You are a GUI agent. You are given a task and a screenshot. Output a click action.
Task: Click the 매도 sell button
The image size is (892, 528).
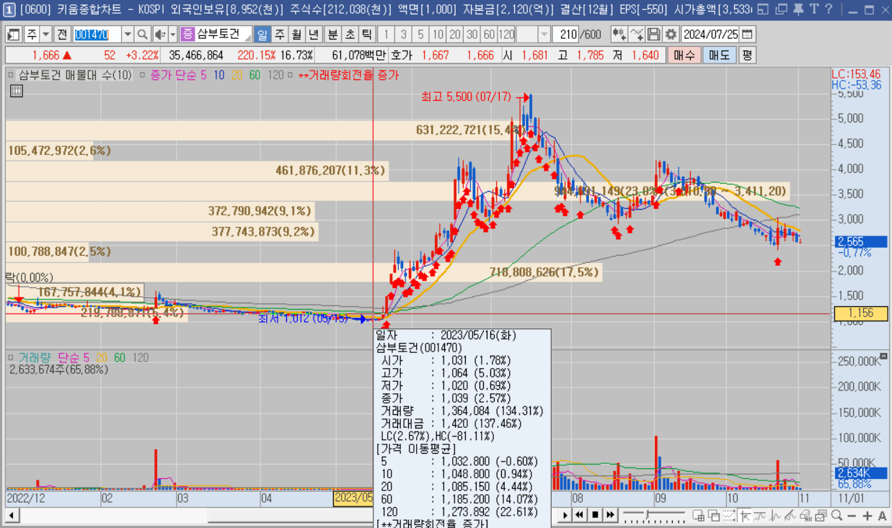click(x=719, y=55)
